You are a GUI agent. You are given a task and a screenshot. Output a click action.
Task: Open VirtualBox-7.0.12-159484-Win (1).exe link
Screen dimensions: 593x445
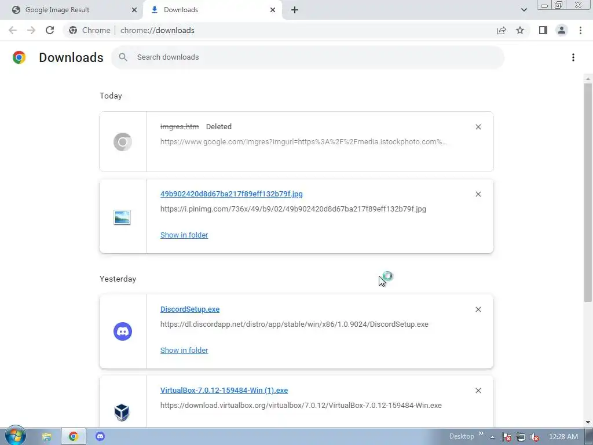(x=224, y=390)
